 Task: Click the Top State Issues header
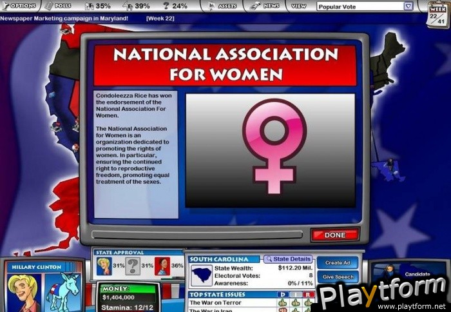[x=218, y=295]
